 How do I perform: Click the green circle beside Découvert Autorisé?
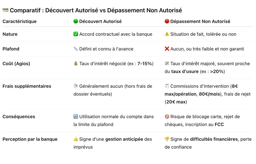(x=76, y=21)
